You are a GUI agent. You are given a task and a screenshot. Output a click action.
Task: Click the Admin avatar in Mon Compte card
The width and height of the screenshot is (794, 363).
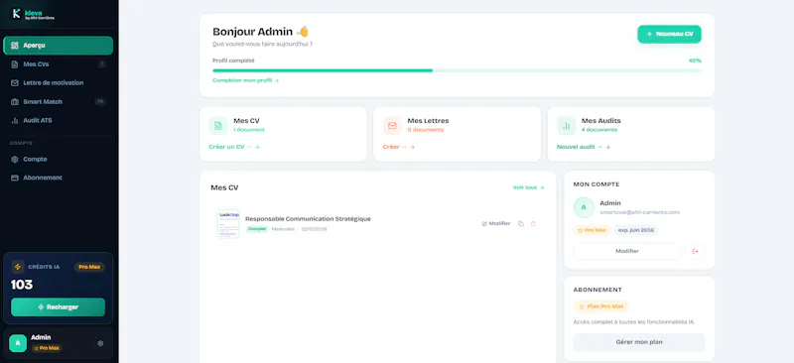pos(584,207)
